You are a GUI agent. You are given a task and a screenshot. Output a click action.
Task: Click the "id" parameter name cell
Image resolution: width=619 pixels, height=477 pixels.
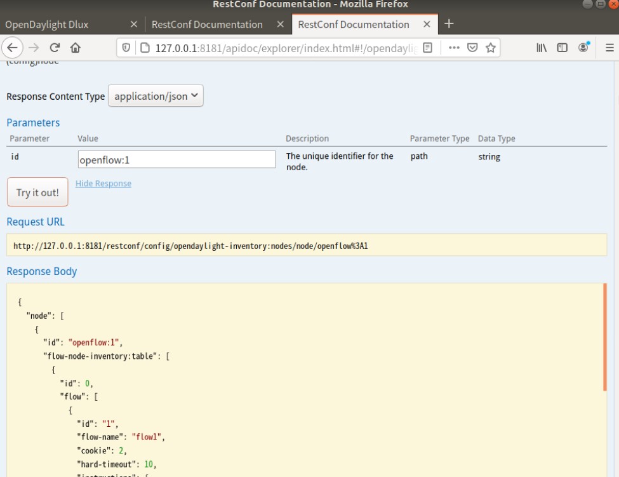tap(15, 157)
